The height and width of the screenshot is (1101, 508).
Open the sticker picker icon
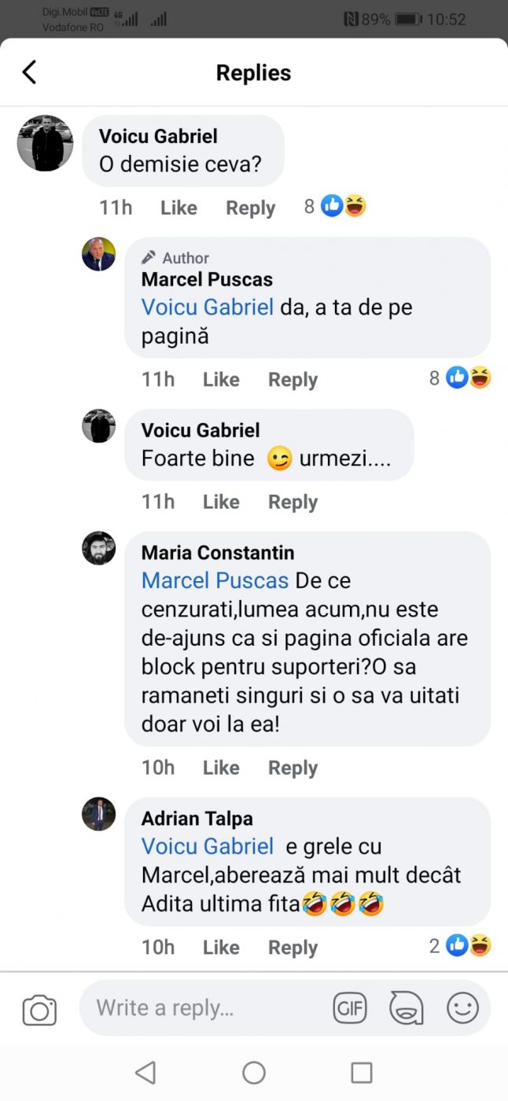pyautogui.click(x=406, y=1007)
